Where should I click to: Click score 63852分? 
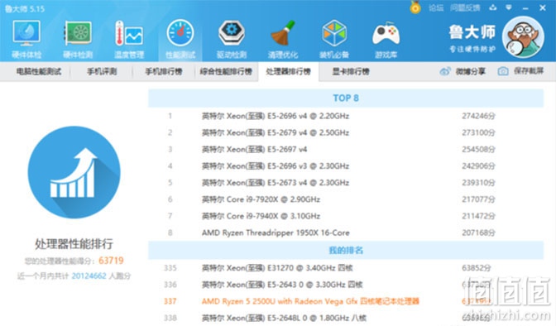click(x=477, y=268)
